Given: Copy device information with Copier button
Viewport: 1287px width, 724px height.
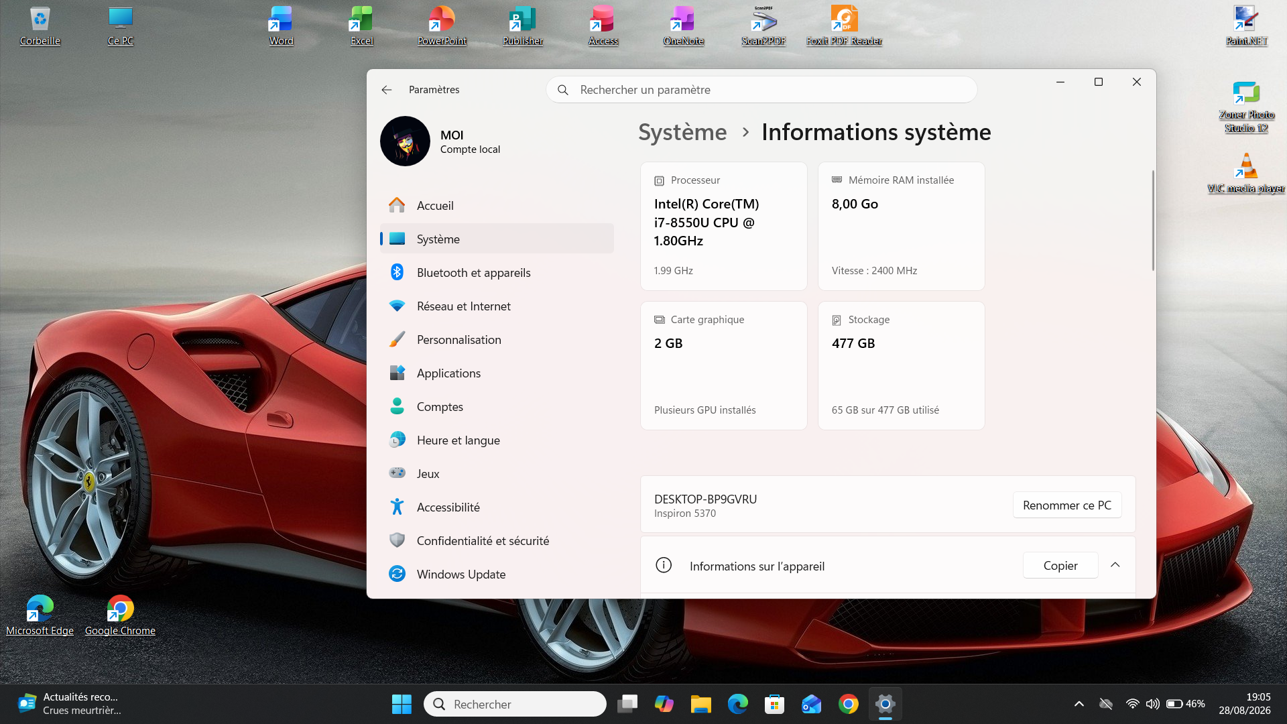Looking at the screenshot, I should [1060, 566].
